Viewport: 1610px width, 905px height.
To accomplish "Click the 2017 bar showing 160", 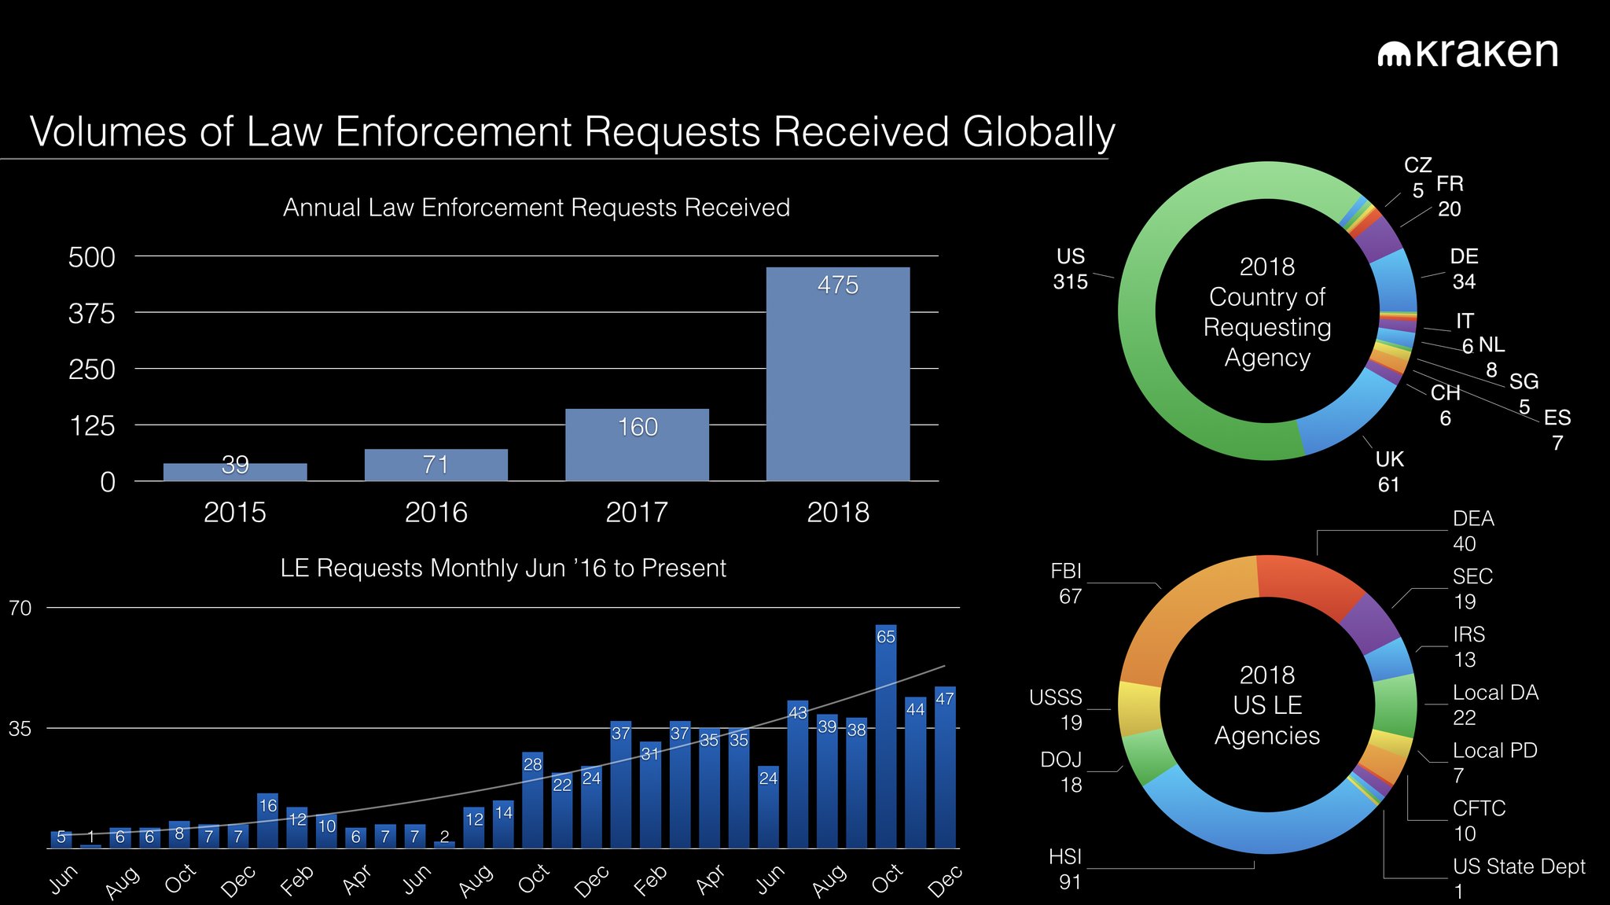I will pos(637,445).
